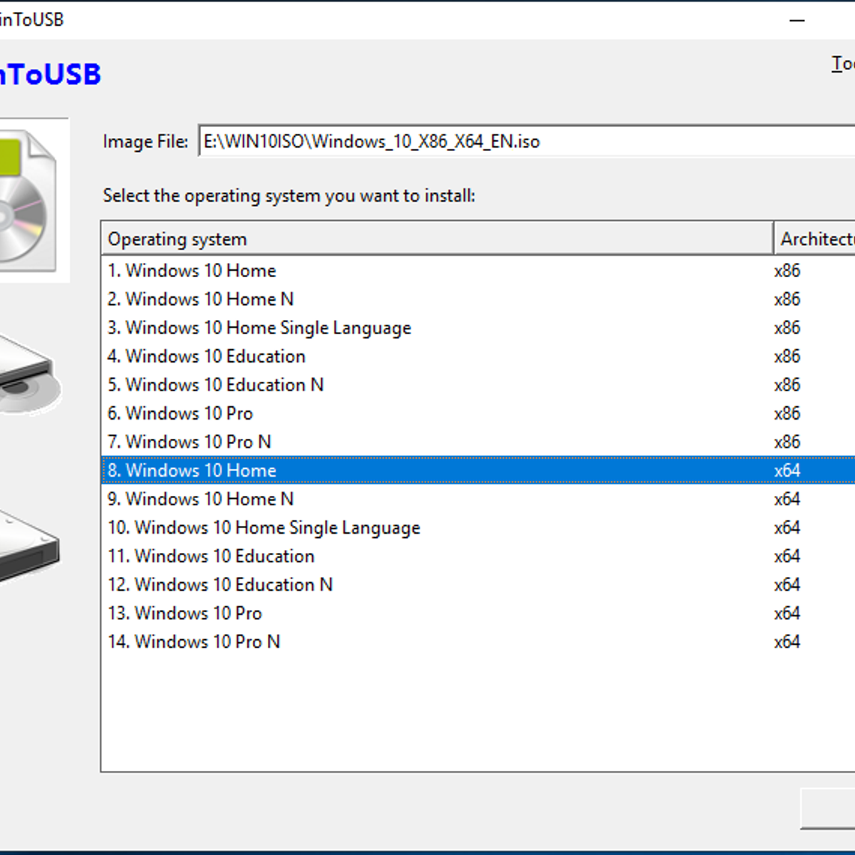This screenshot has height=855, width=855.
Task: Sort by the Operating system column header
Action: 436,239
